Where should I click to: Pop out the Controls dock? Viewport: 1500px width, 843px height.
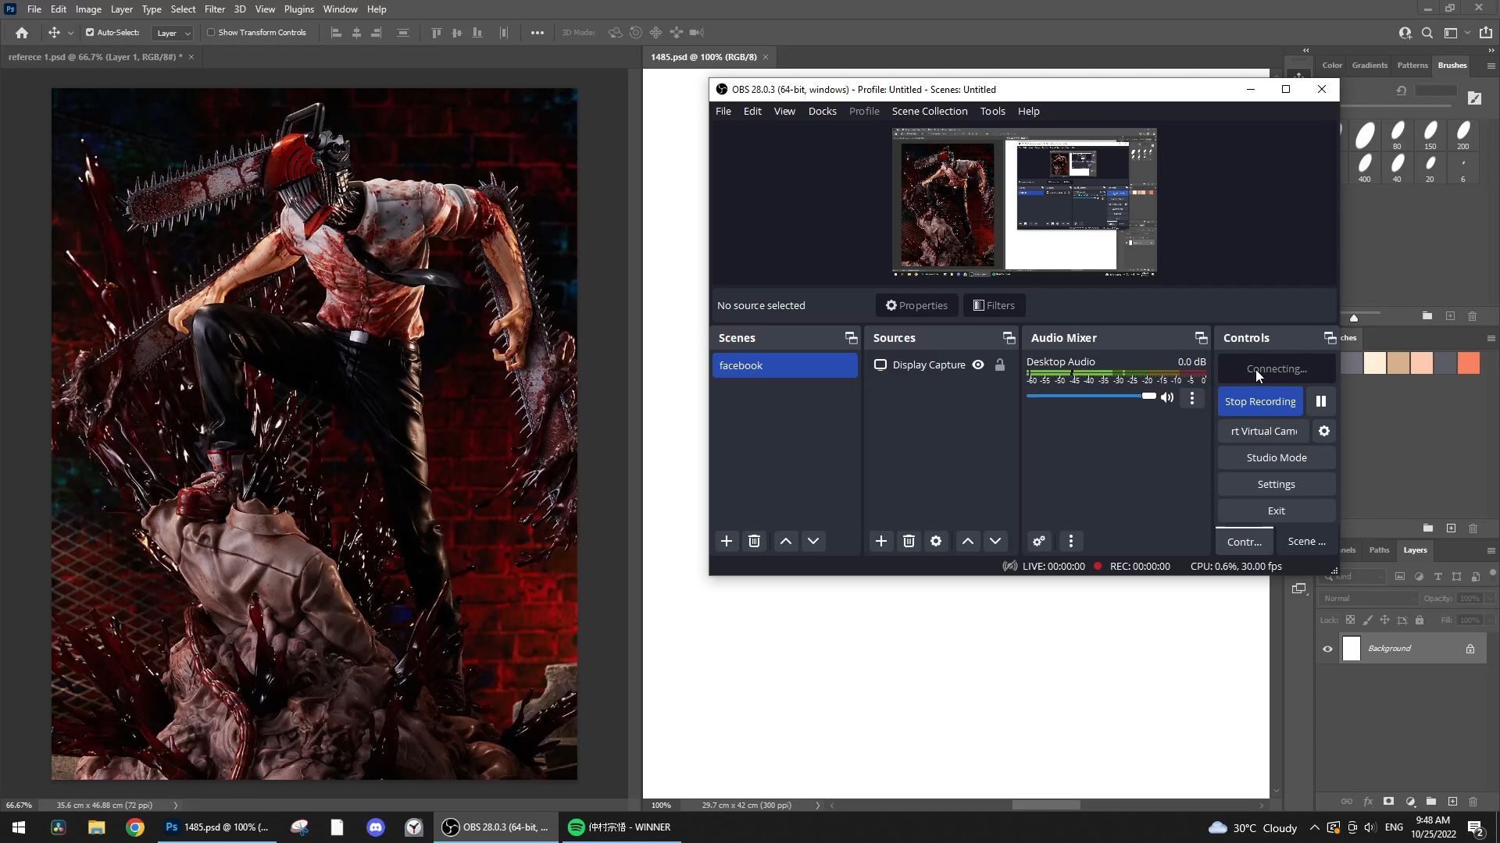click(1330, 338)
